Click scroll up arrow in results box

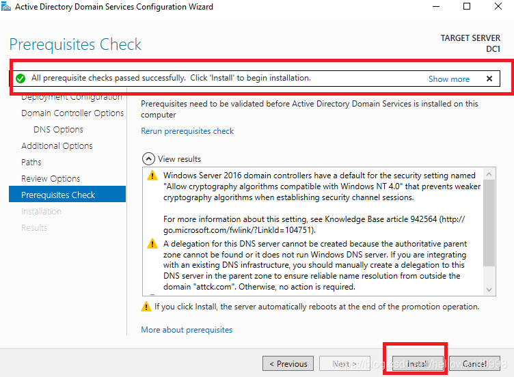(489, 174)
